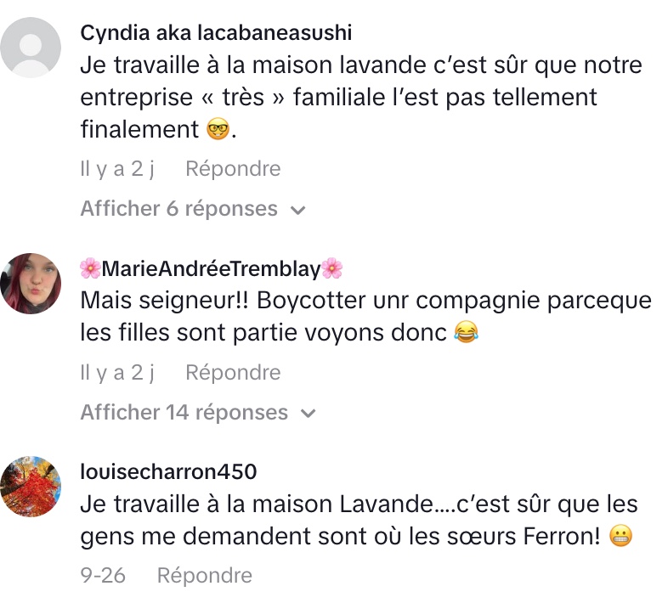Visit the MarieAndréeTremblay username link

tap(211, 269)
